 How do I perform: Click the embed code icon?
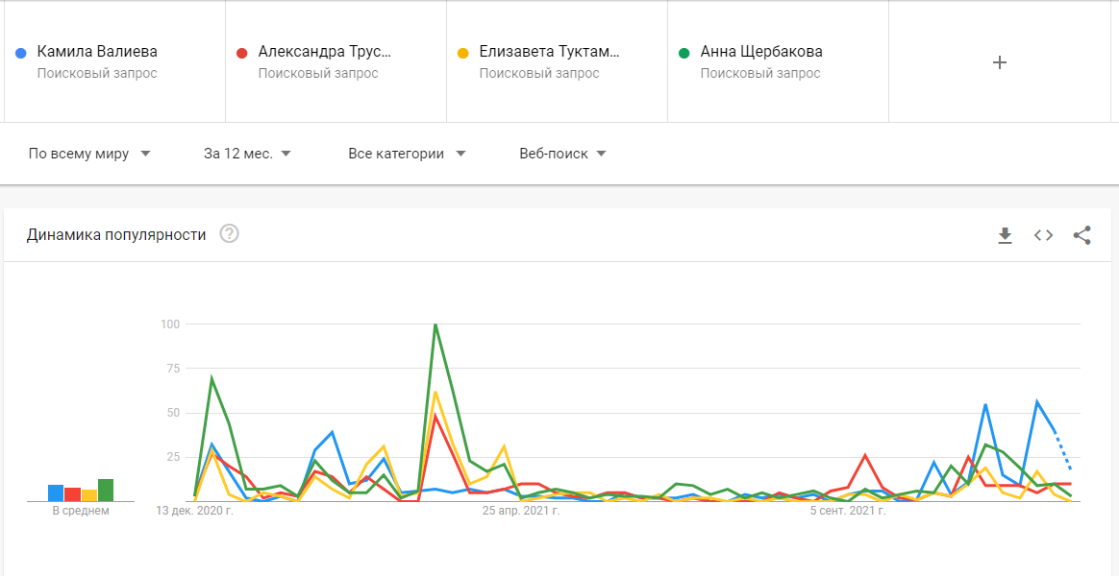point(1043,235)
